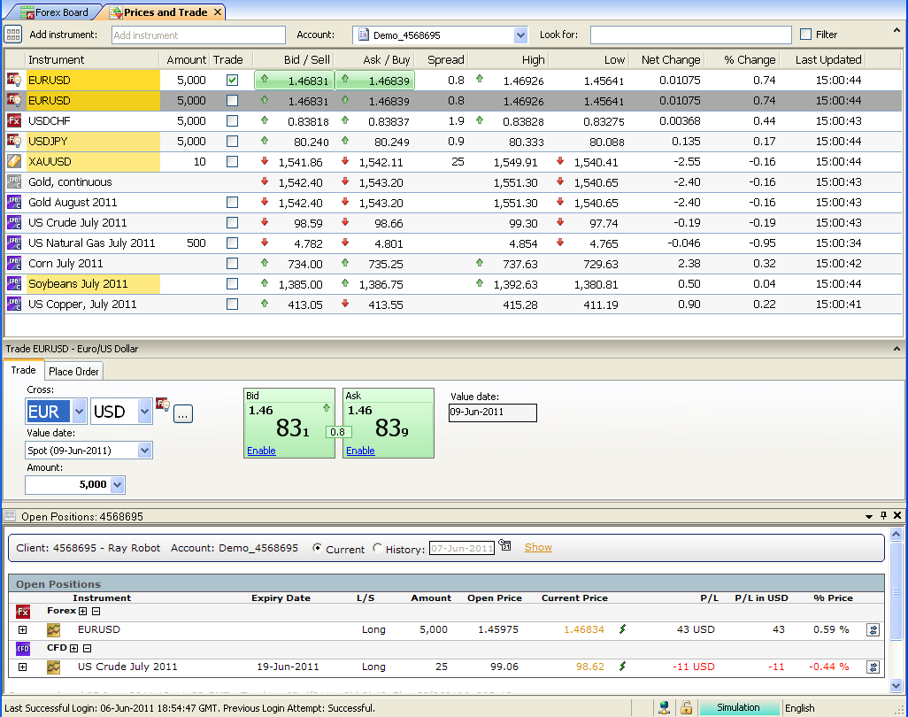Click the CFD icon beside Gold August 2011
The image size is (908, 717).
click(14, 202)
